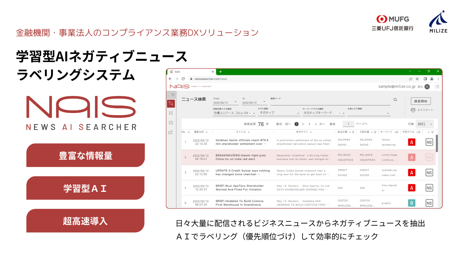469x264 pixels.
Task: Close the NAIS browser tab
Action: point(213,72)
